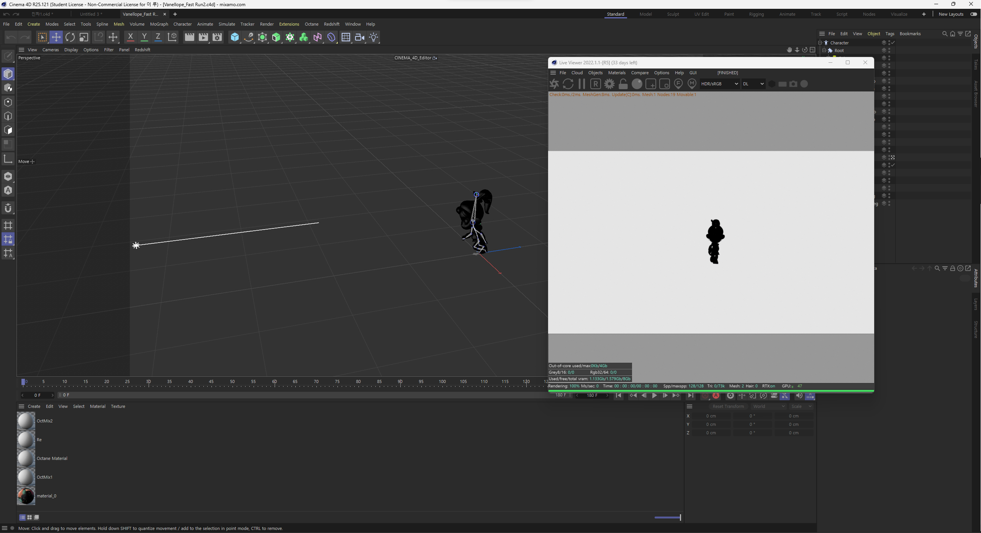Open the DL kernel dropdown
981x533 pixels.
tap(753, 84)
